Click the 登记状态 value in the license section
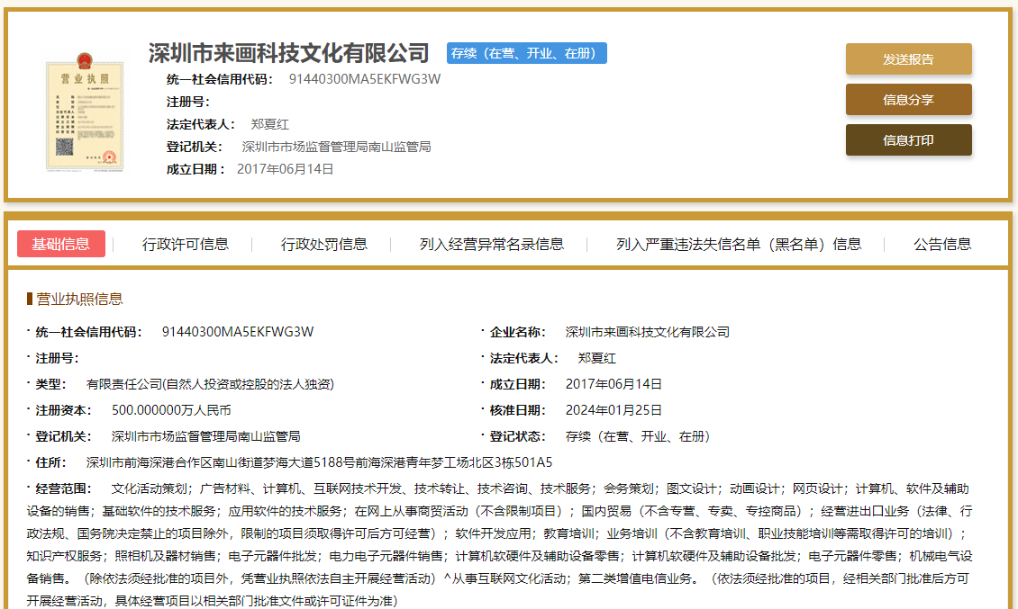Image resolution: width=1018 pixels, height=609 pixels. click(x=638, y=436)
